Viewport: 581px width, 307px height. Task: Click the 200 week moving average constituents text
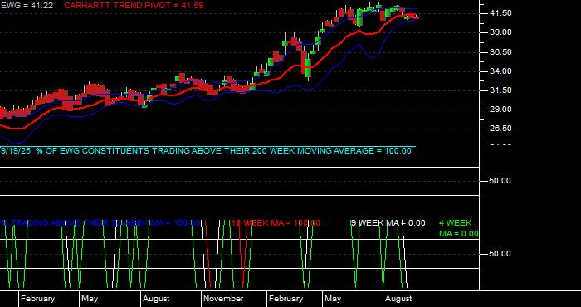(x=206, y=151)
